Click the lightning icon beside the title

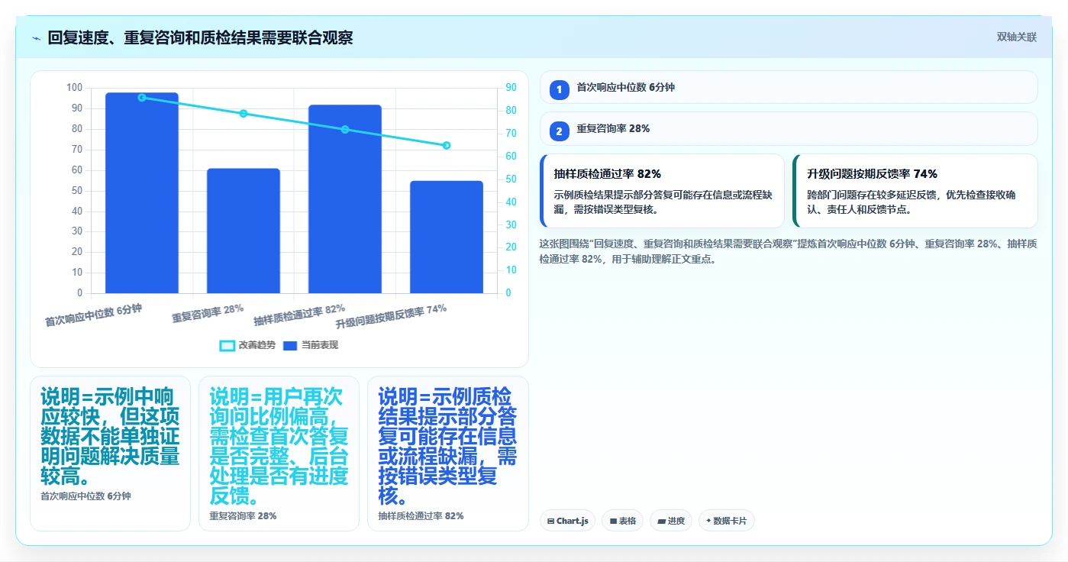tap(36, 38)
